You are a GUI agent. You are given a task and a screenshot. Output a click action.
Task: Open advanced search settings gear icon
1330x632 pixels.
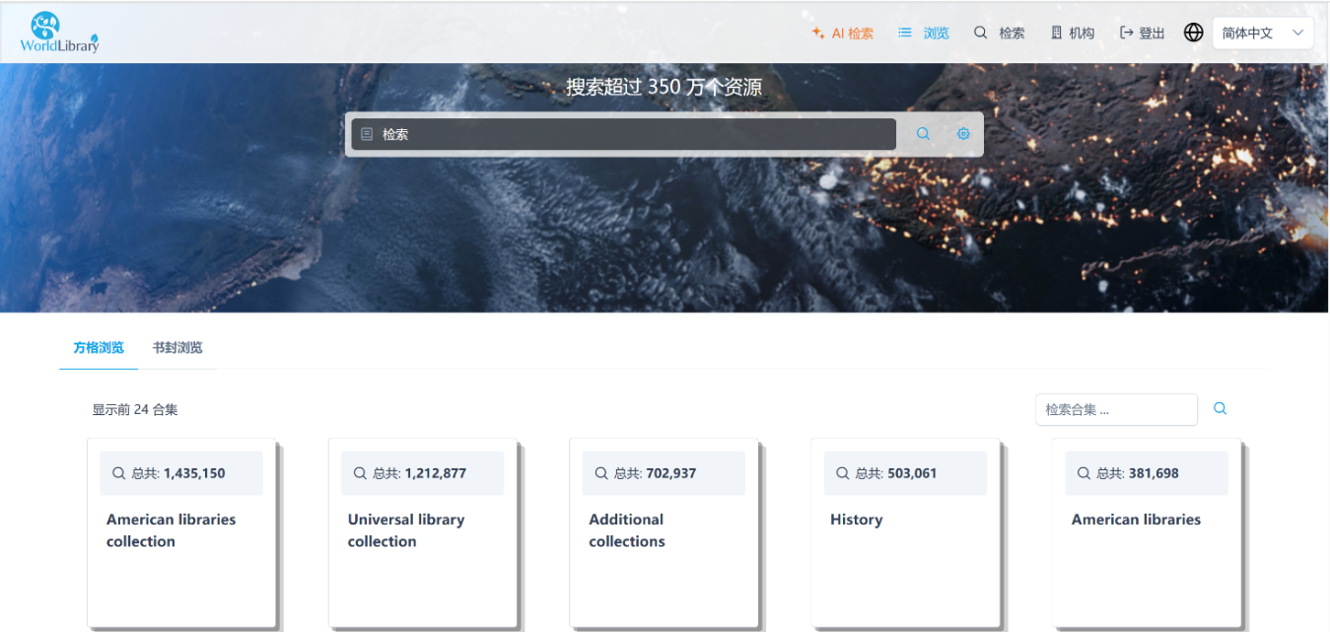click(x=964, y=134)
